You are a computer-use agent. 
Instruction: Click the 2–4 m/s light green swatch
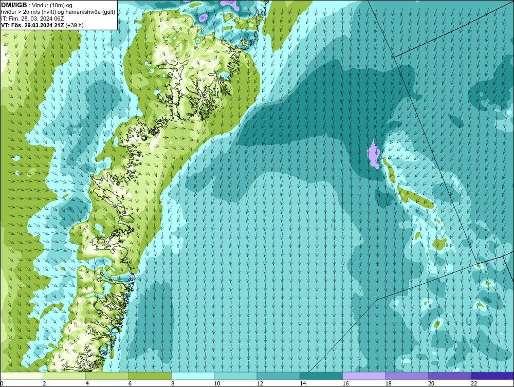[x=64, y=376]
